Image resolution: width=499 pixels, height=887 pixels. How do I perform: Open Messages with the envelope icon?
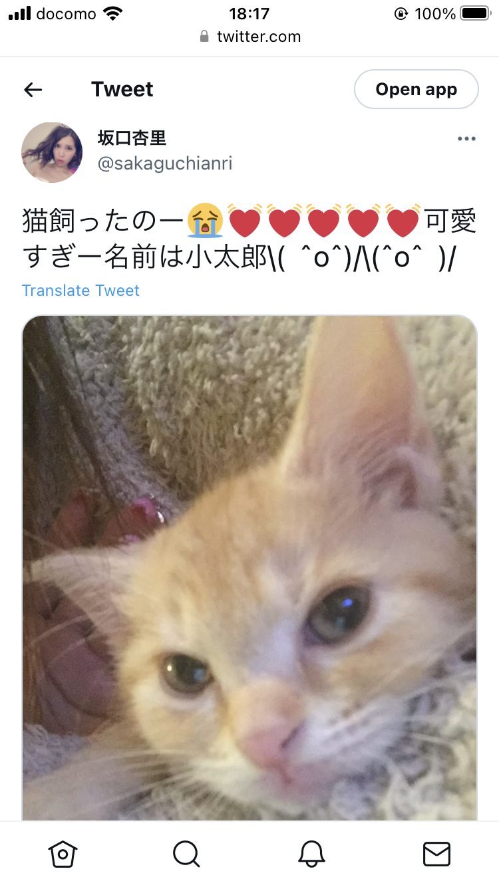436,854
